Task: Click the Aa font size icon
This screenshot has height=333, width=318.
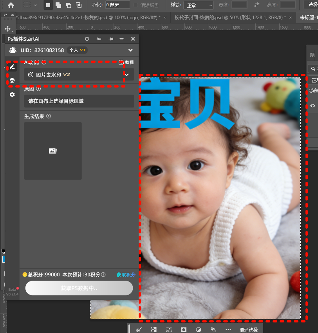Action: click(99, 39)
